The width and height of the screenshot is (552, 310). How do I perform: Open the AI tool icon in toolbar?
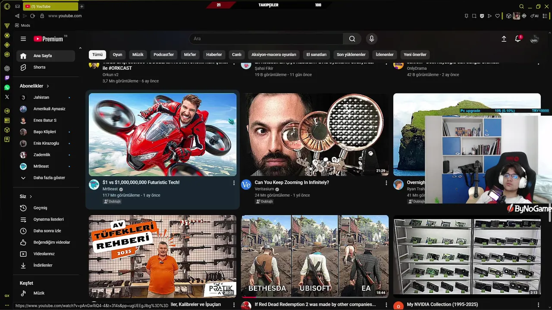pyautogui.click(x=535, y=16)
